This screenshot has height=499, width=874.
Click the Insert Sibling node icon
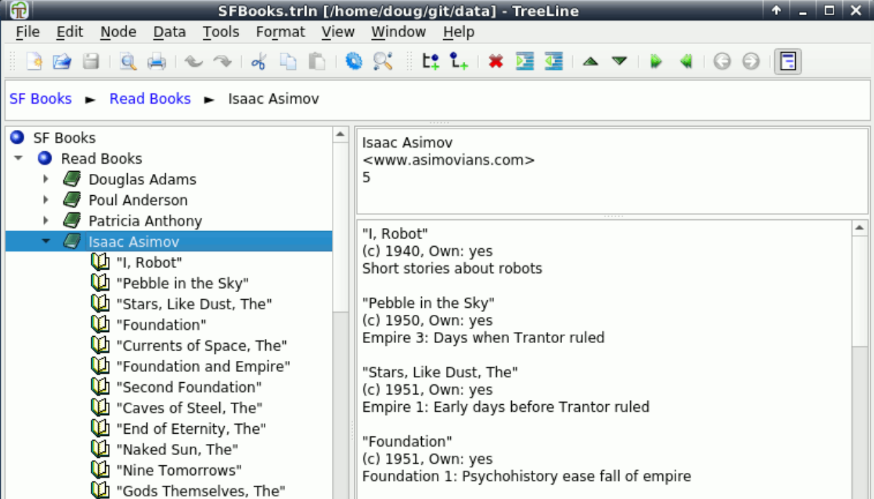point(431,62)
